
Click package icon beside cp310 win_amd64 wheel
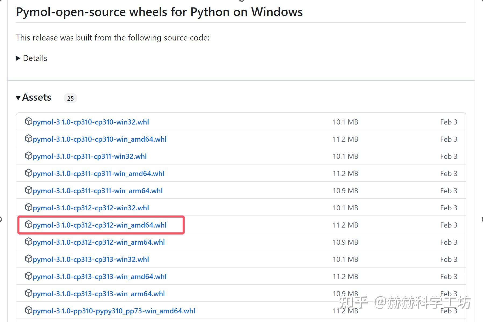tap(28, 139)
